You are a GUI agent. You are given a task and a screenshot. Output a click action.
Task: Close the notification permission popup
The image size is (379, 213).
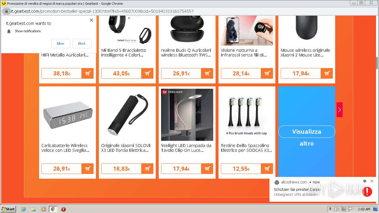pos(91,20)
